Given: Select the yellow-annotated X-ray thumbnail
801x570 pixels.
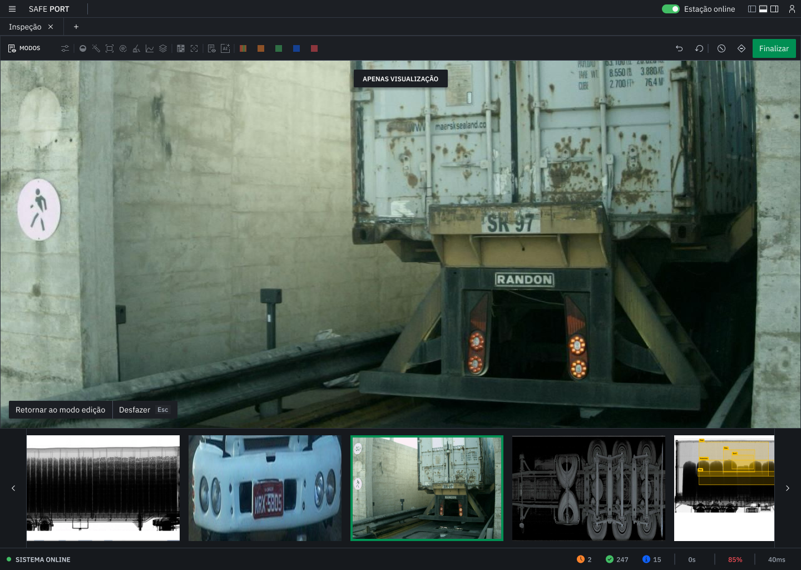Looking at the screenshot, I should [x=724, y=488].
